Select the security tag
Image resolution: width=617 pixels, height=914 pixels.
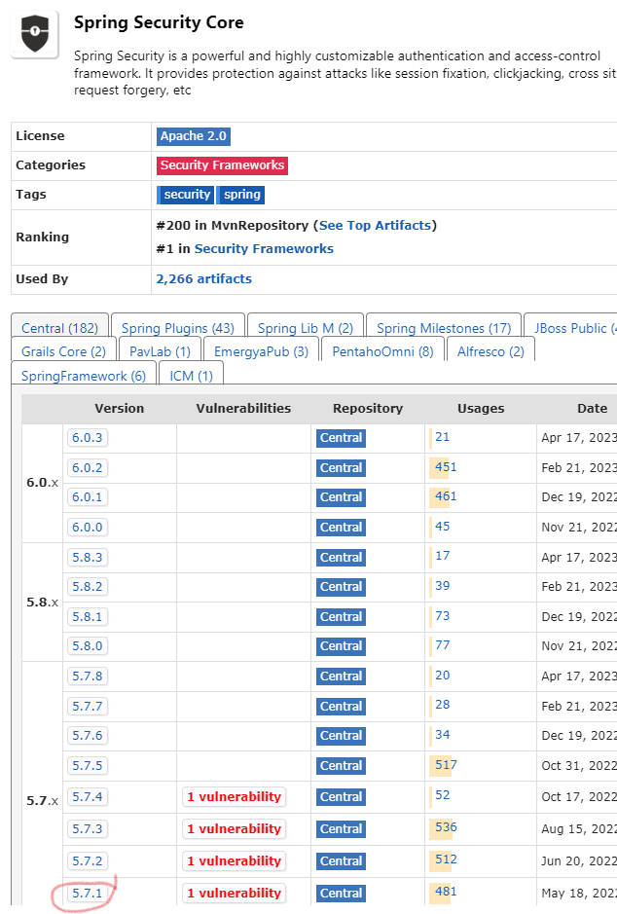(x=186, y=195)
